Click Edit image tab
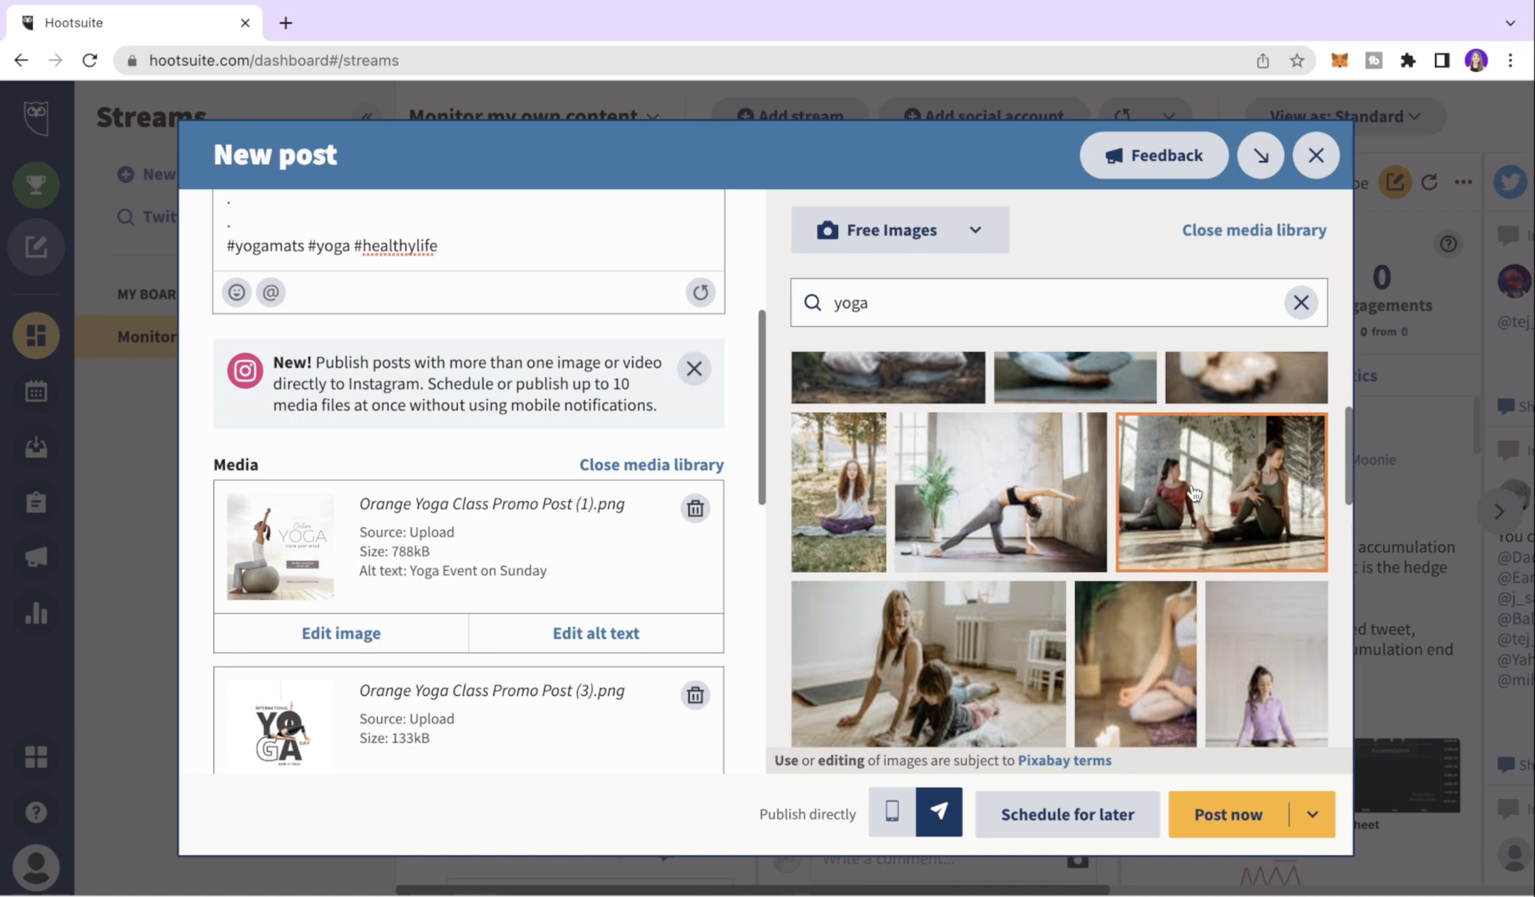The image size is (1535, 897). 341,633
